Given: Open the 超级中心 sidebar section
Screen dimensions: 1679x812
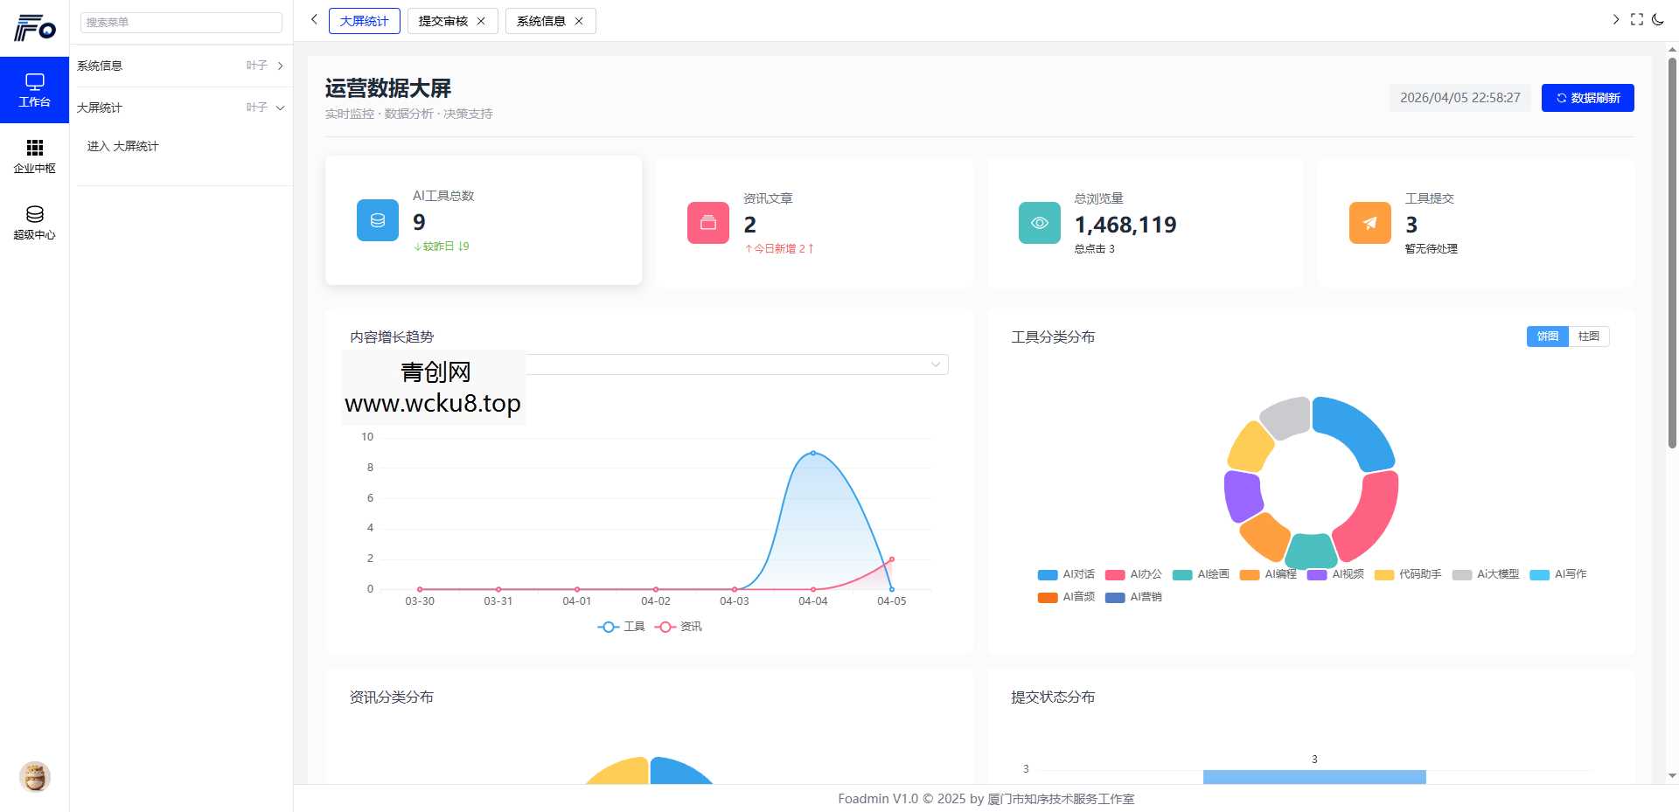Looking at the screenshot, I should 35,221.
